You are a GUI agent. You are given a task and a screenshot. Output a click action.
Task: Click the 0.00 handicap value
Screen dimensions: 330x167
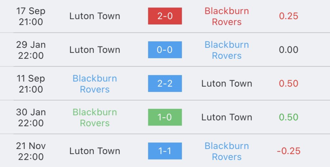288,50
